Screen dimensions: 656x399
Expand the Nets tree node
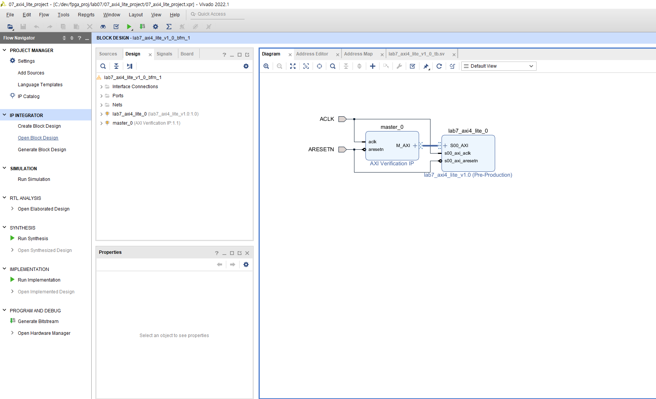(x=102, y=105)
